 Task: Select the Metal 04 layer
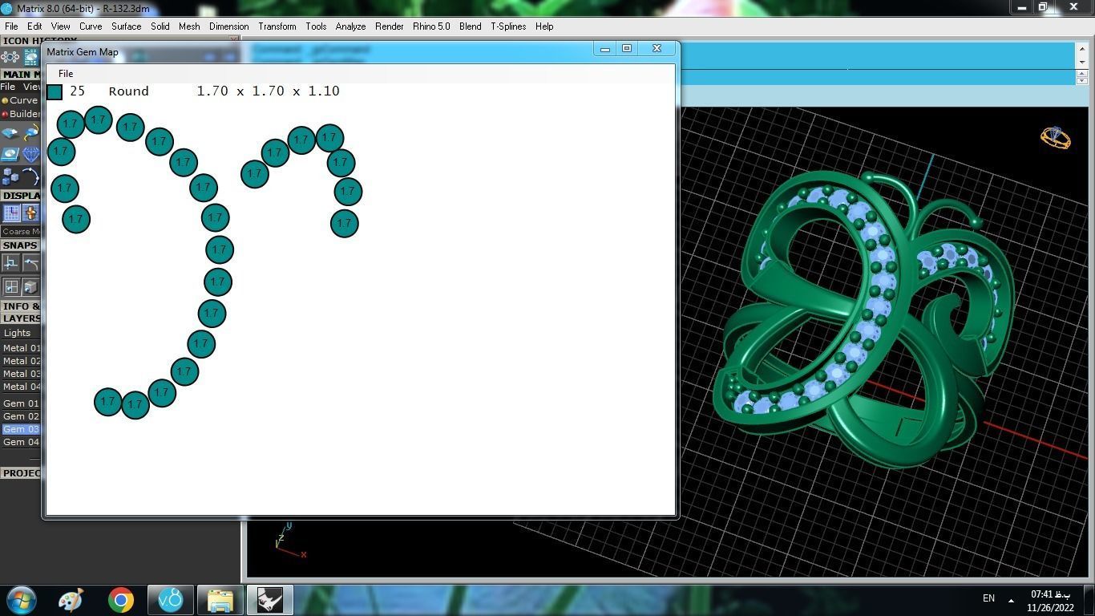click(21, 387)
